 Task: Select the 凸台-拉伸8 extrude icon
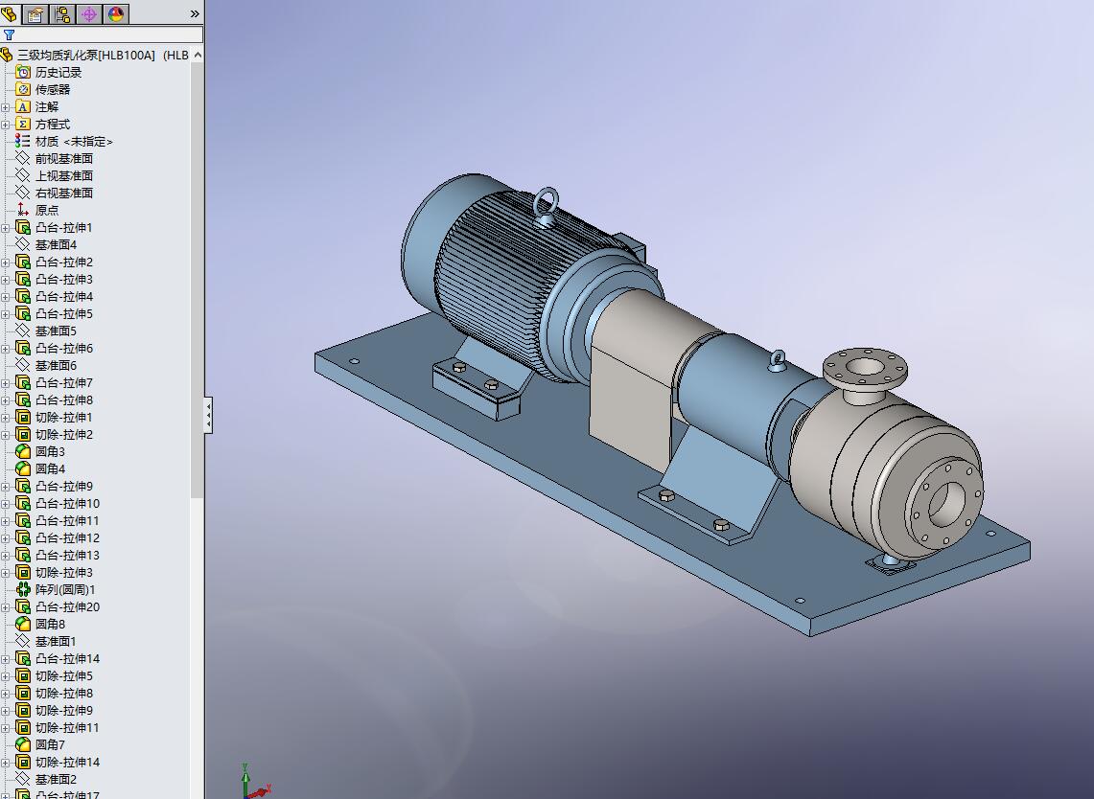[x=23, y=400]
